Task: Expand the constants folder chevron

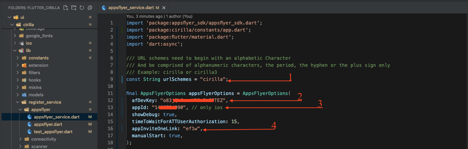Action: coord(18,58)
